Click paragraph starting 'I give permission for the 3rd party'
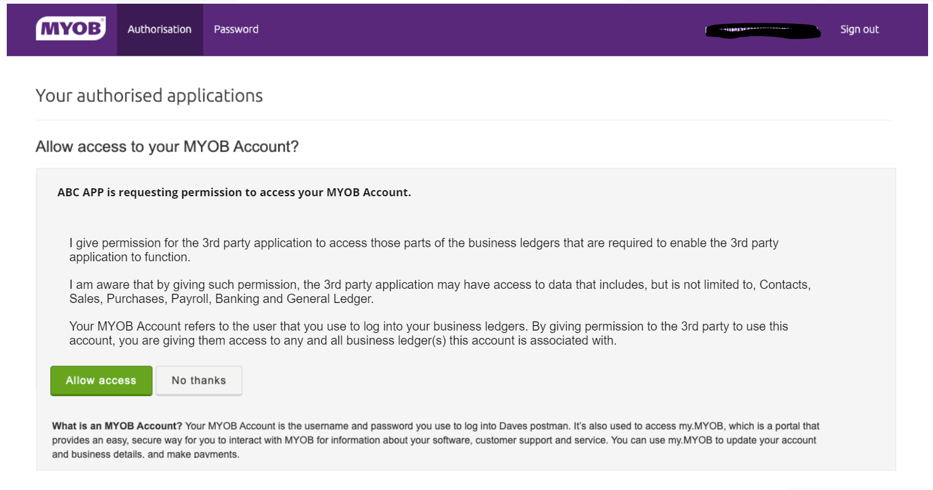This screenshot has width=933, height=490. tap(424, 250)
